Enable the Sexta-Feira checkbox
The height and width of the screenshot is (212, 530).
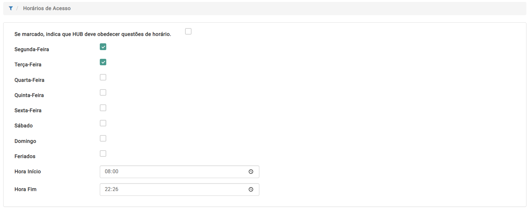click(x=103, y=108)
